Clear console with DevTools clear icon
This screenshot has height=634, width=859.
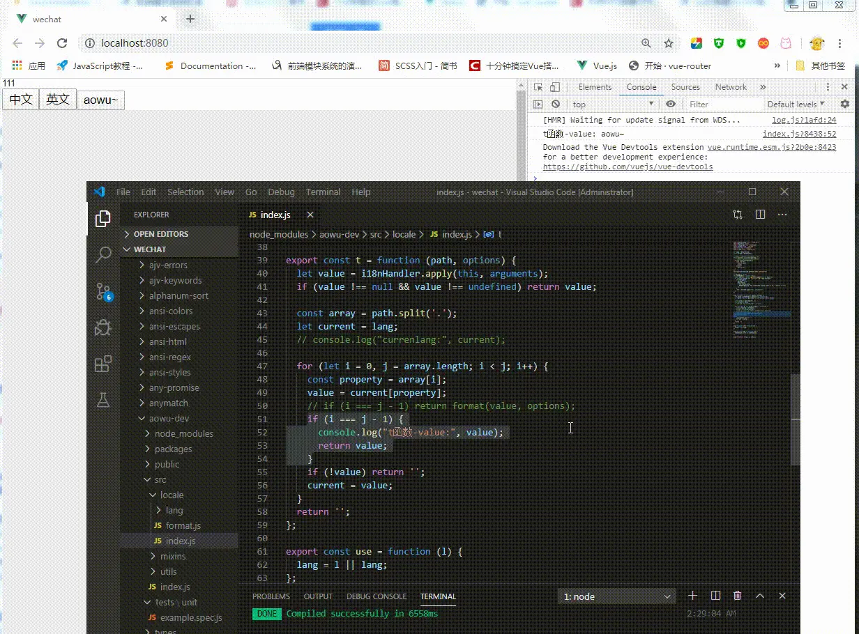click(556, 104)
